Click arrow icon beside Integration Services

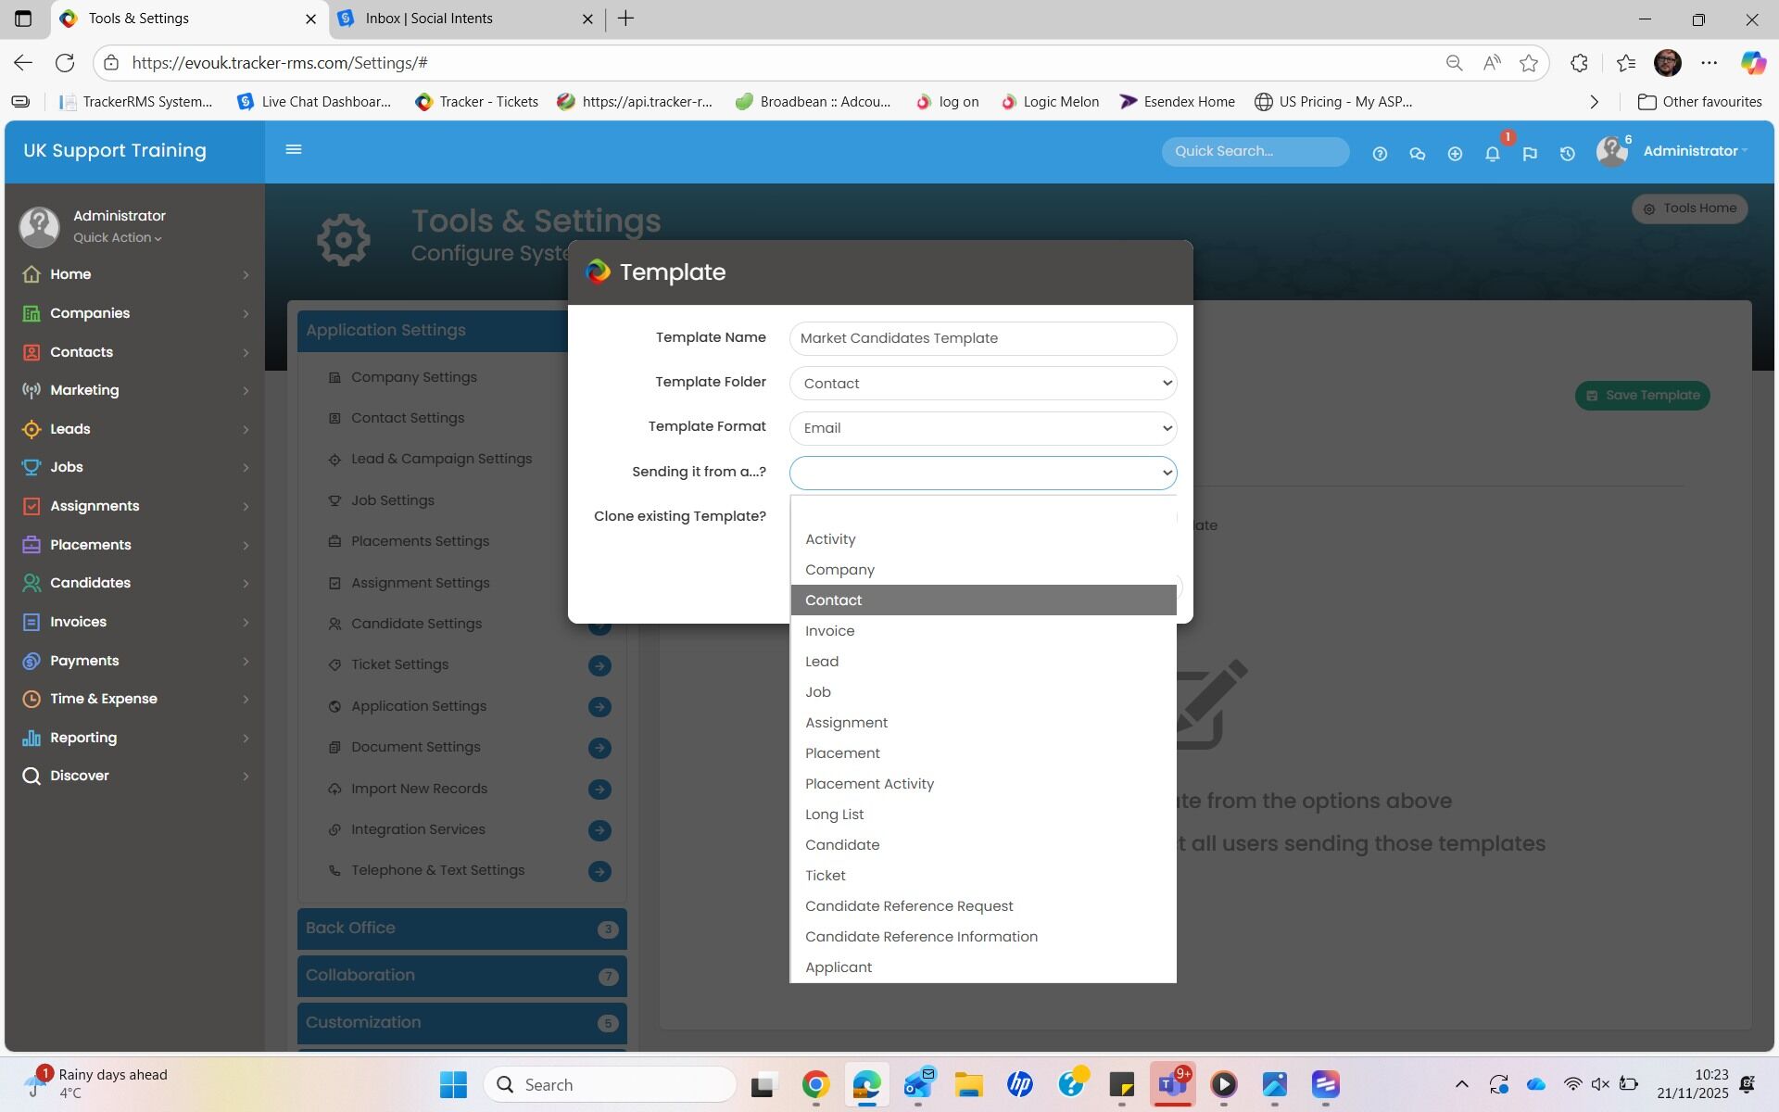pyautogui.click(x=599, y=830)
